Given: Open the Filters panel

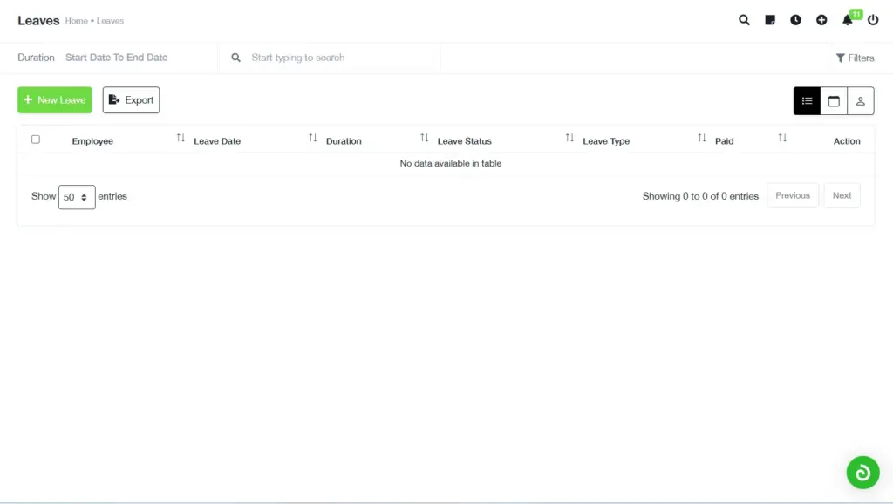Looking at the screenshot, I should click(x=855, y=58).
